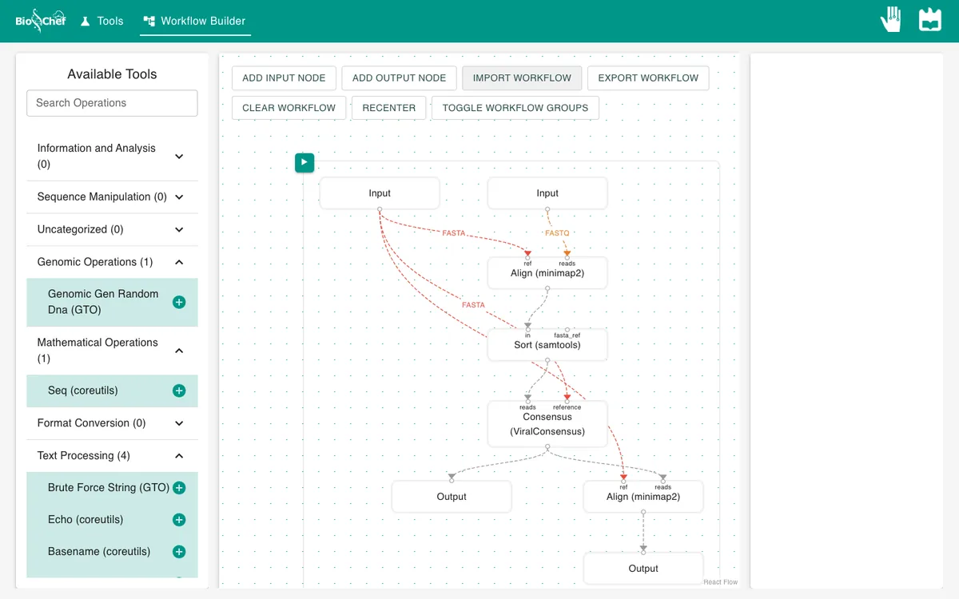Select the Align (minimap2) node below Consensus
The width and height of the screenshot is (959, 599).
pyautogui.click(x=643, y=497)
